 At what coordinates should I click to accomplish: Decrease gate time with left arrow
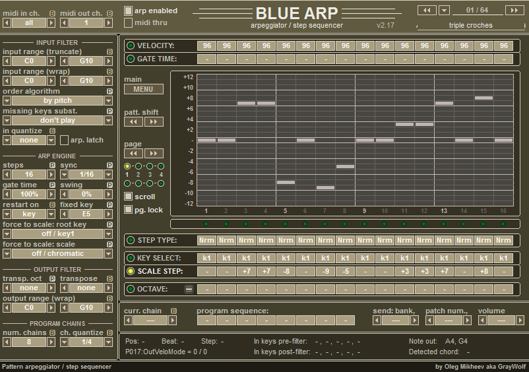click(7, 195)
